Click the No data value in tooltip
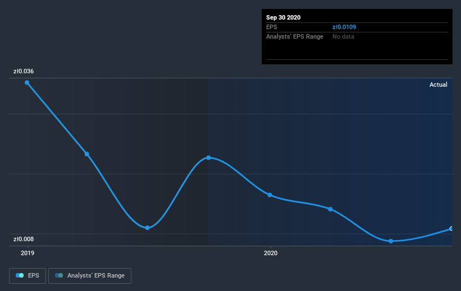Image resolution: width=461 pixels, height=291 pixels. pos(343,36)
